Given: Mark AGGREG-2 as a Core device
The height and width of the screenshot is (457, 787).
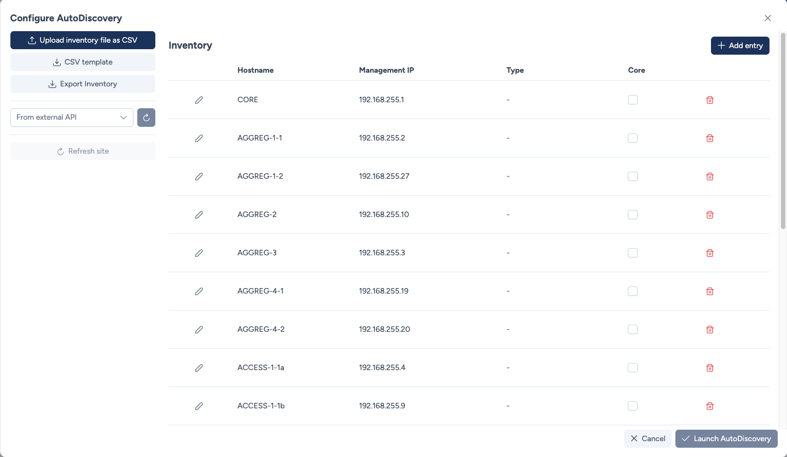Looking at the screenshot, I should coord(633,215).
